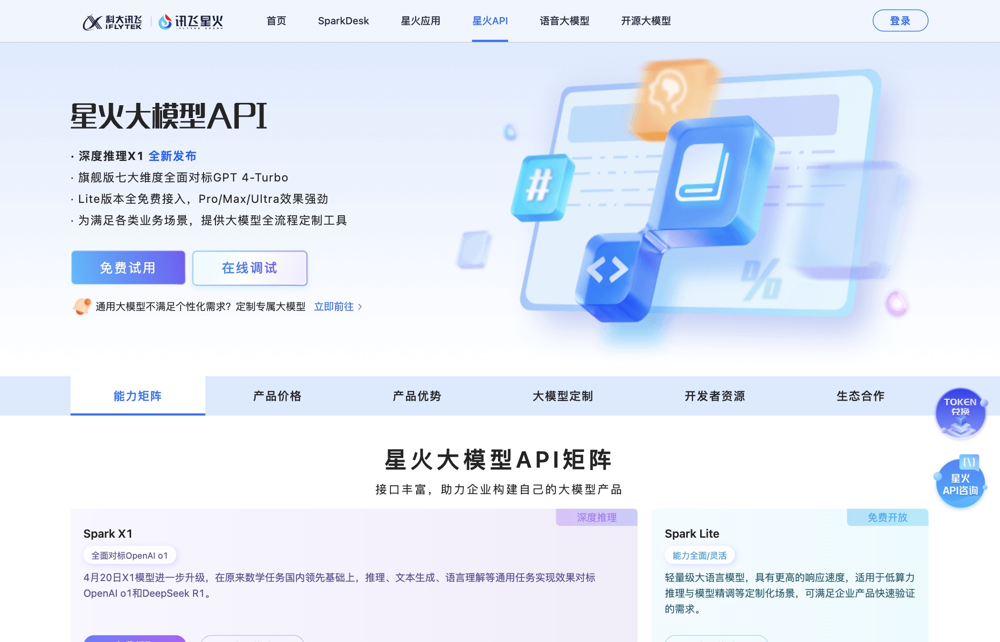The image size is (1000, 642).
Task: Click the 免费试用 button
Action: [128, 268]
